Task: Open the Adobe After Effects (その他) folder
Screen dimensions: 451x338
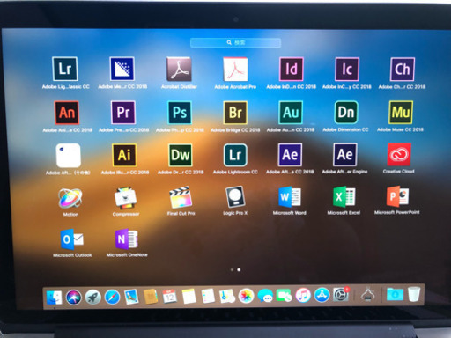Action: click(x=68, y=156)
